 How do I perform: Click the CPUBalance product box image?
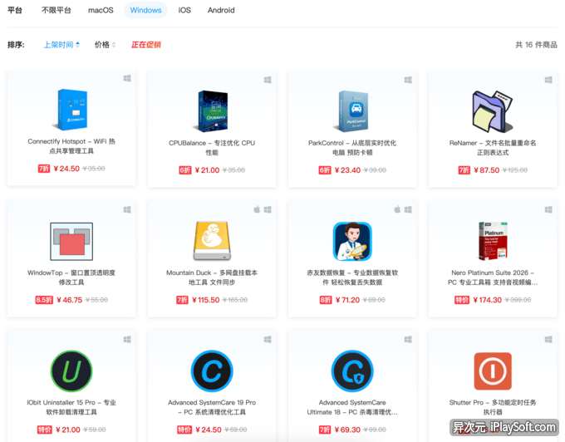pyautogui.click(x=212, y=110)
